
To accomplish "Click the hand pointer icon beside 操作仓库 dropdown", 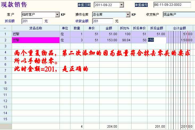I will 134,15.
